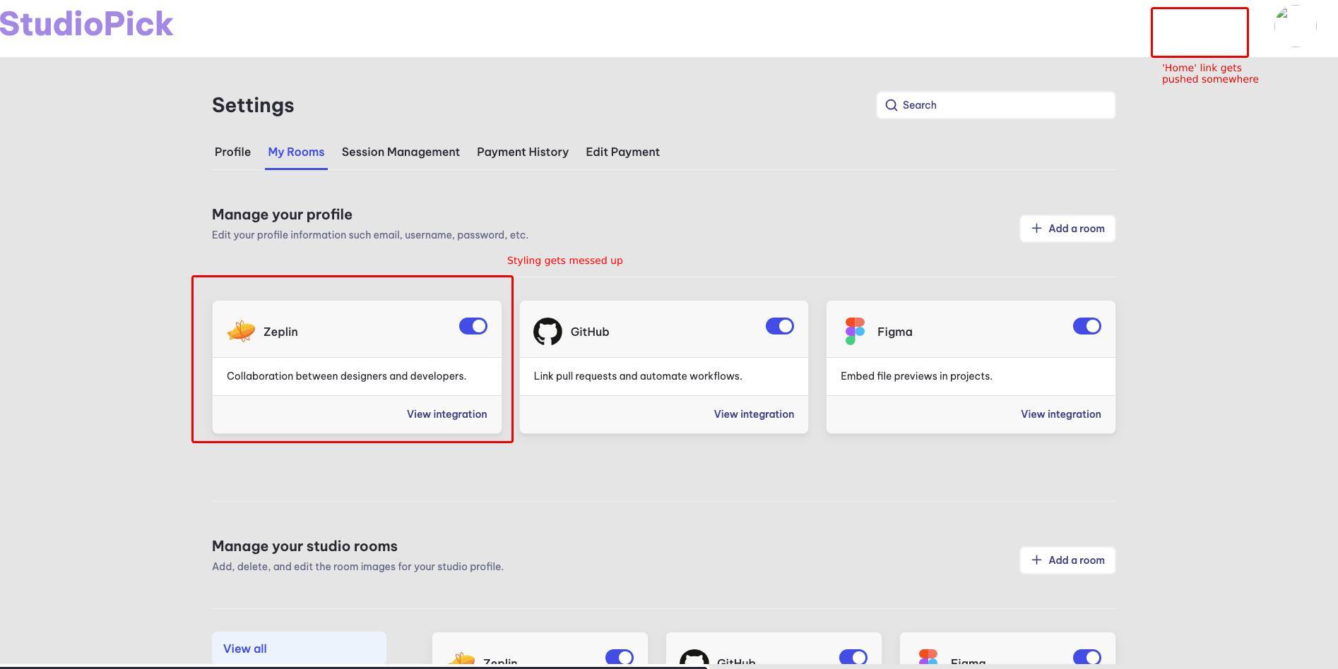Select the My Rooms tab
This screenshot has height=669, width=1338.
296,152
